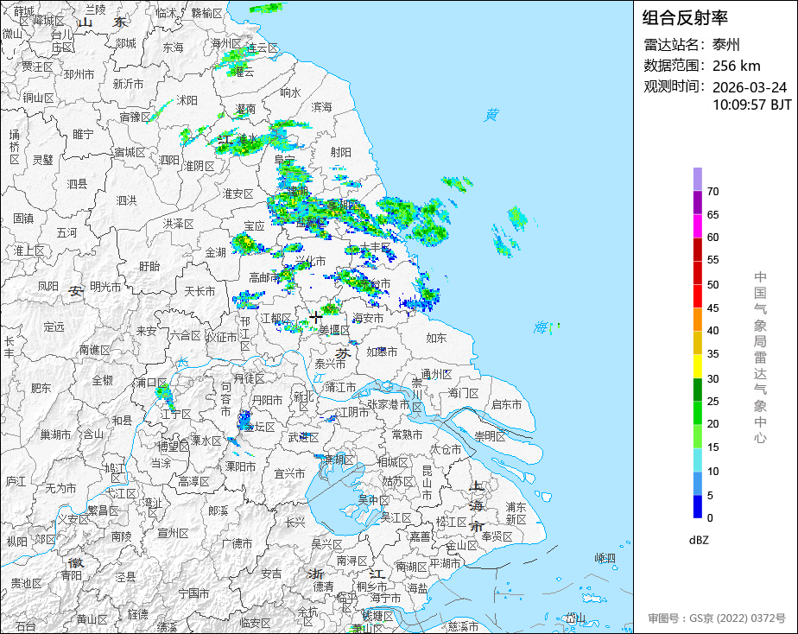Click the 高邮市 map label
Viewport: 798px width, 634px height.
click(264, 277)
